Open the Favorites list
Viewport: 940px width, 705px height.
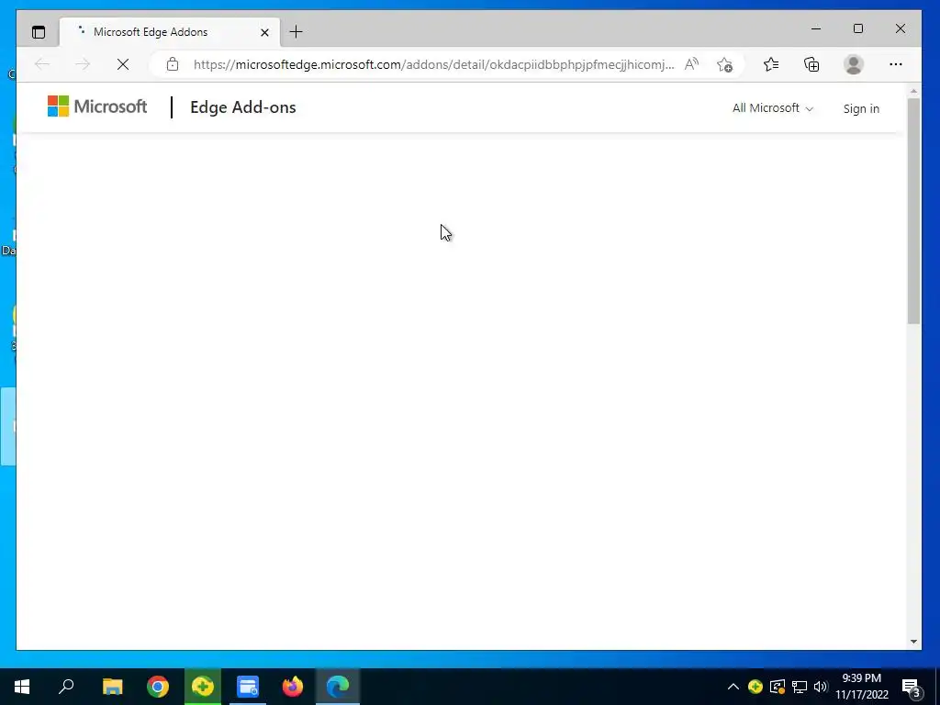coord(771,64)
